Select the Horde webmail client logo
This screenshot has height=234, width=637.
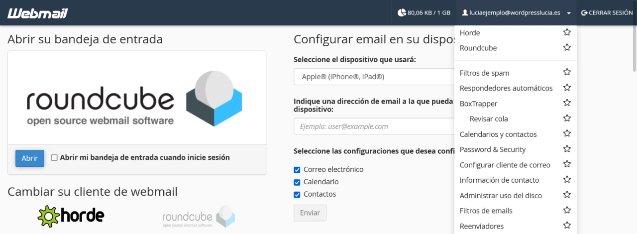pyautogui.click(x=71, y=216)
